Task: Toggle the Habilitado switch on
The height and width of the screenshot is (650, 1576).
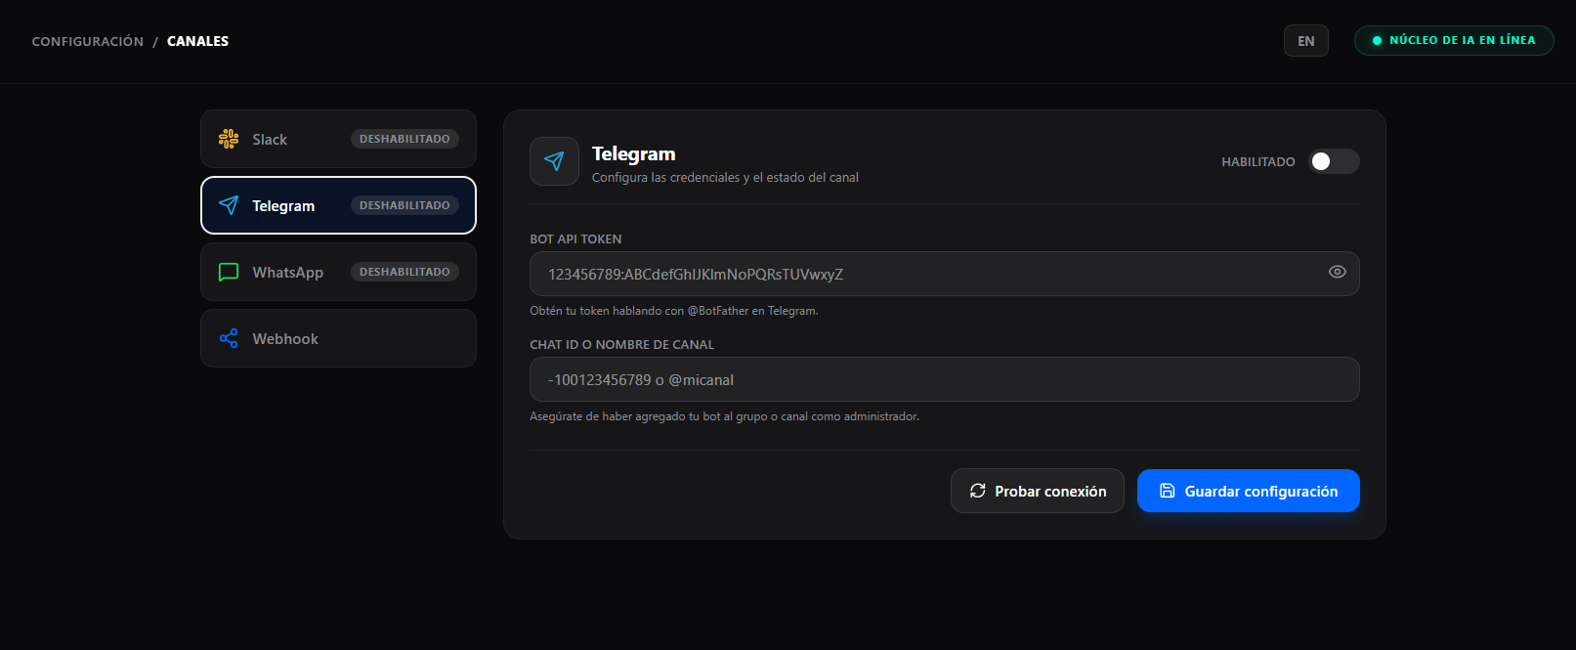Action: click(x=1334, y=161)
